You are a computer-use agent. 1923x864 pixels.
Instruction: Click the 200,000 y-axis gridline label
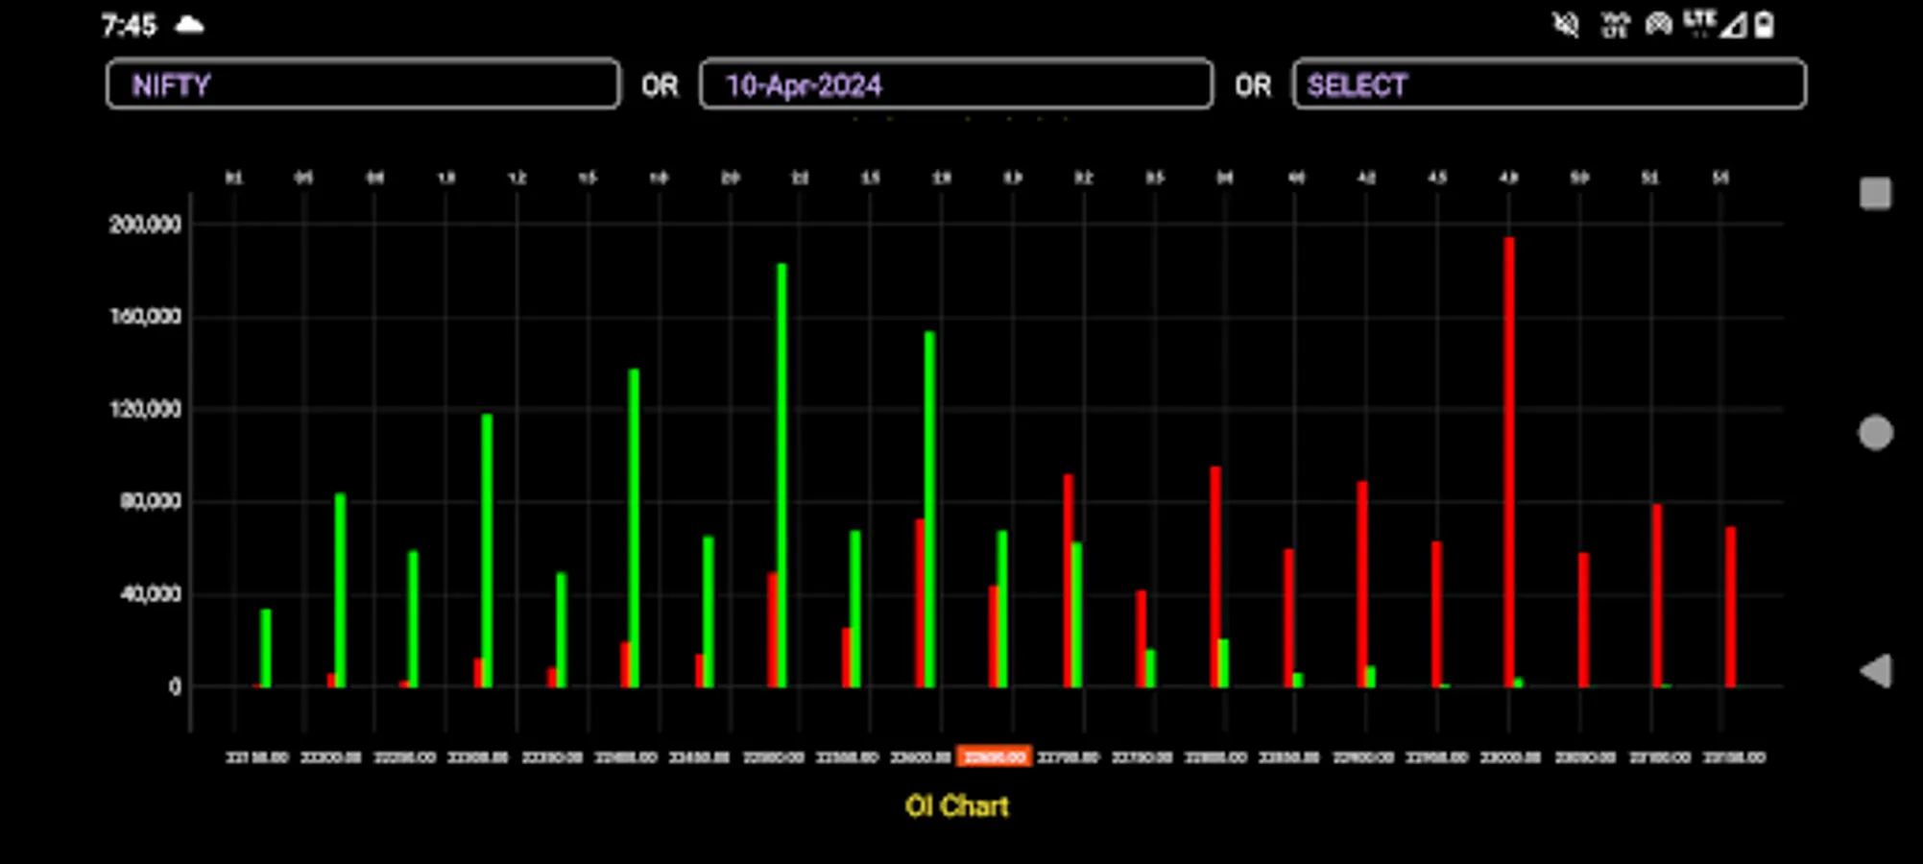point(147,224)
